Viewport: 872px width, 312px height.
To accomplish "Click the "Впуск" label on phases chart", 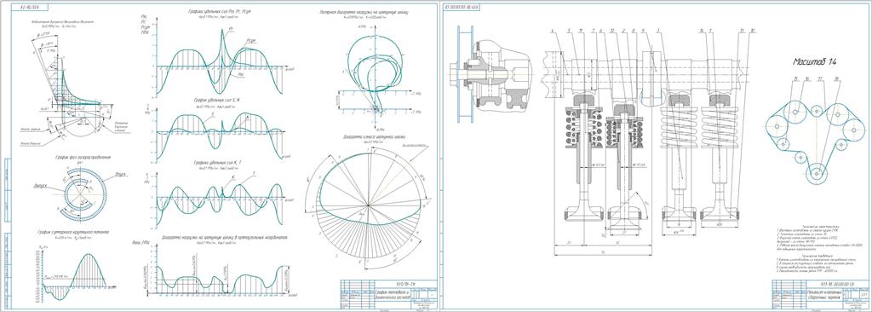I will (x=120, y=174).
